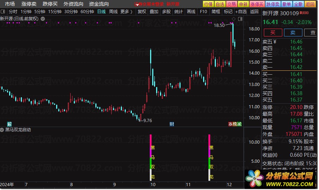Click the 简框 toolbar item
319x190 pixels.
[x=215, y=12]
